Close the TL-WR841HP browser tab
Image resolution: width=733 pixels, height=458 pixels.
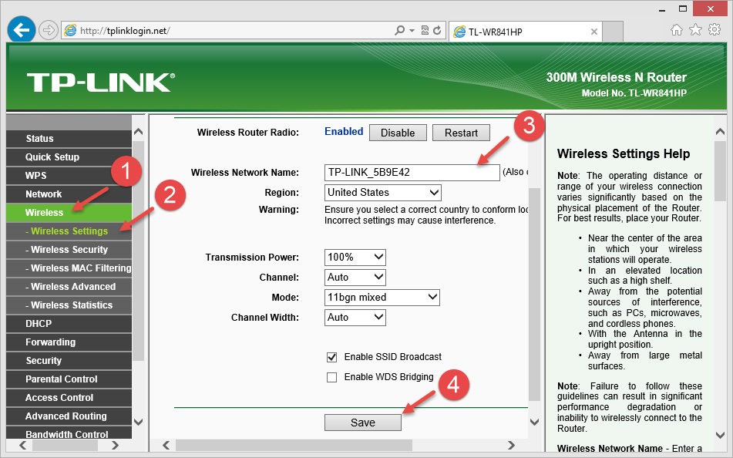(594, 32)
